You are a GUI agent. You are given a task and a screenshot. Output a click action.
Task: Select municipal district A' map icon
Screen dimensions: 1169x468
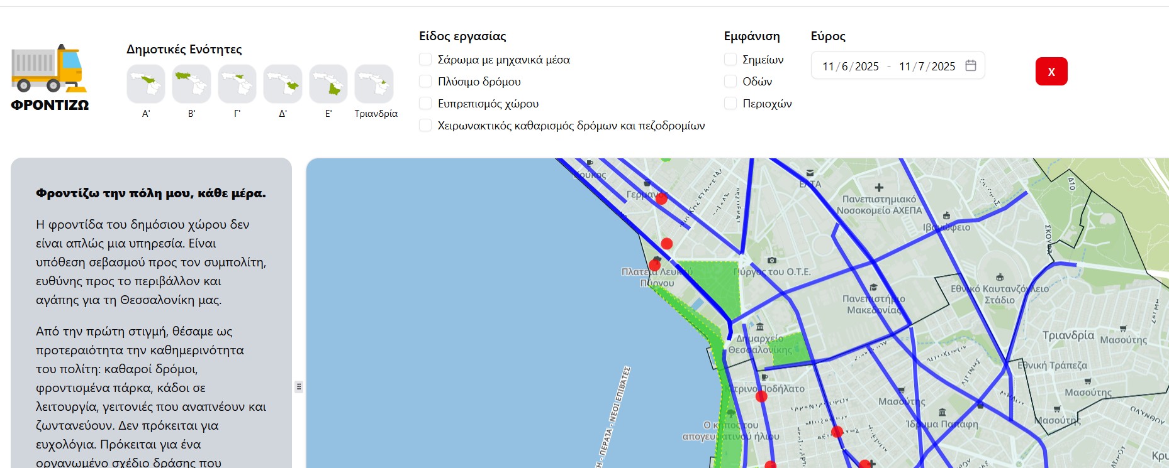click(146, 84)
